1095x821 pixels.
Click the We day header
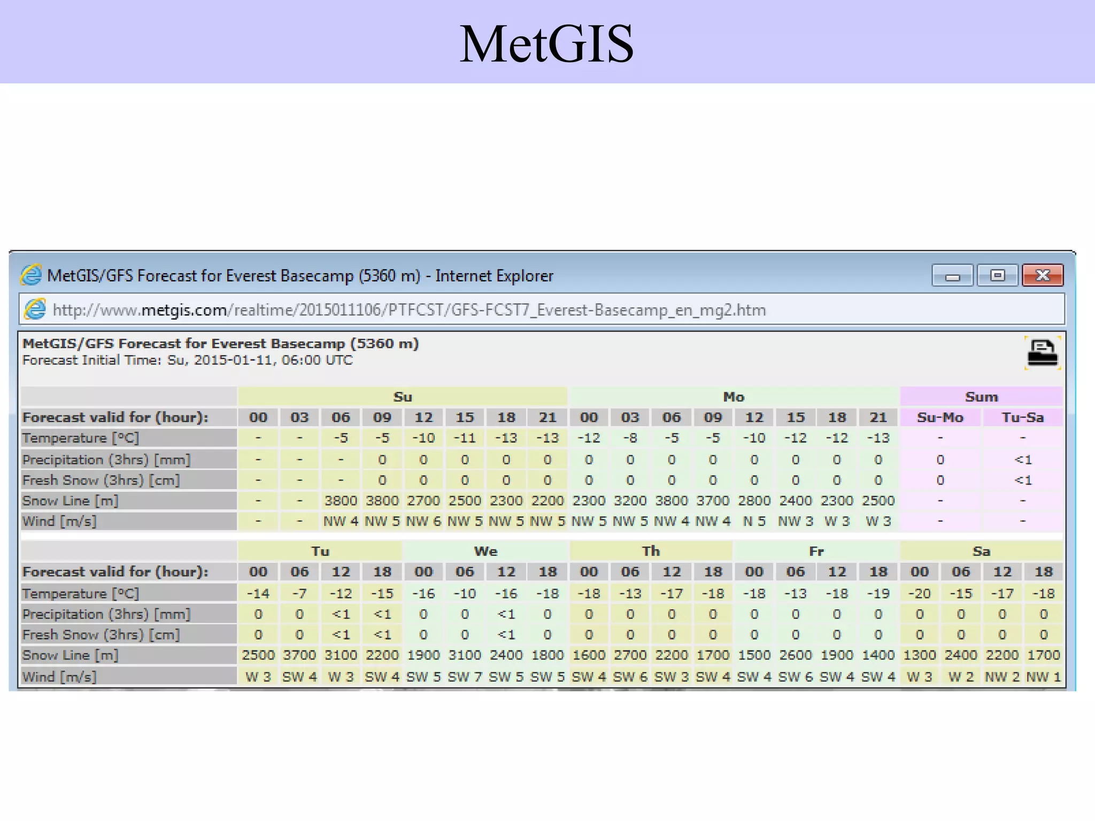point(485,551)
